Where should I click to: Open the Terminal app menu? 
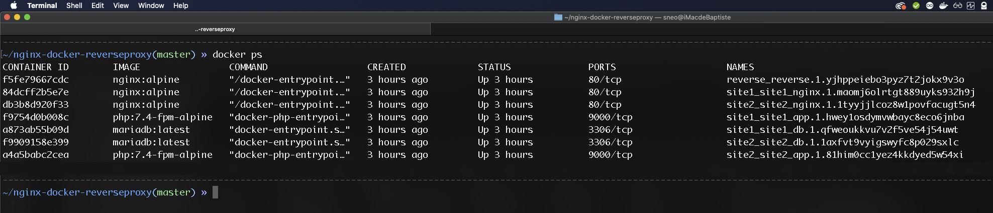(x=42, y=6)
